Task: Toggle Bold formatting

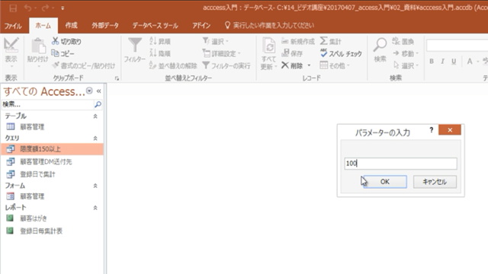Action: 432,61
